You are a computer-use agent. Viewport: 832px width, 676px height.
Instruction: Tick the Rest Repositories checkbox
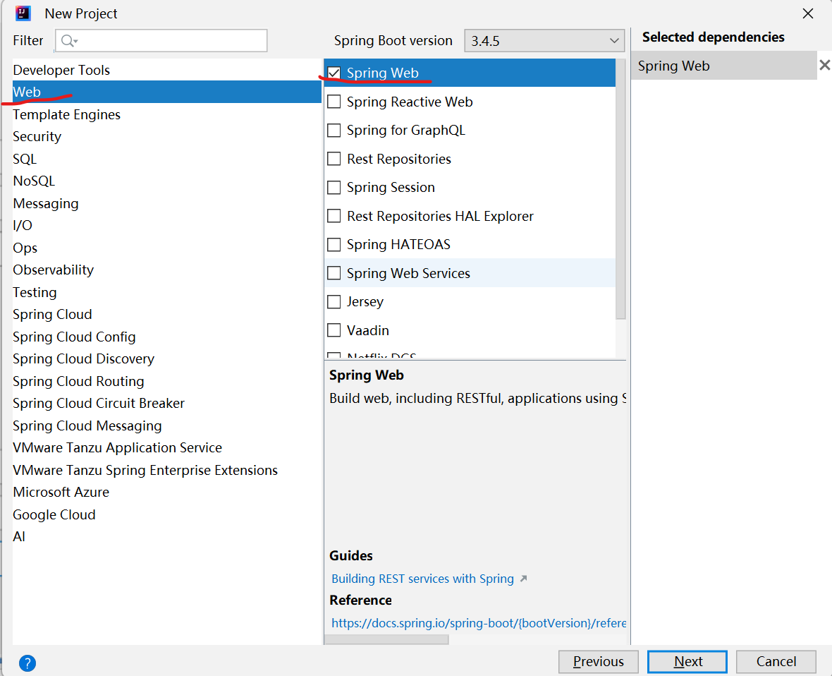coord(334,159)
